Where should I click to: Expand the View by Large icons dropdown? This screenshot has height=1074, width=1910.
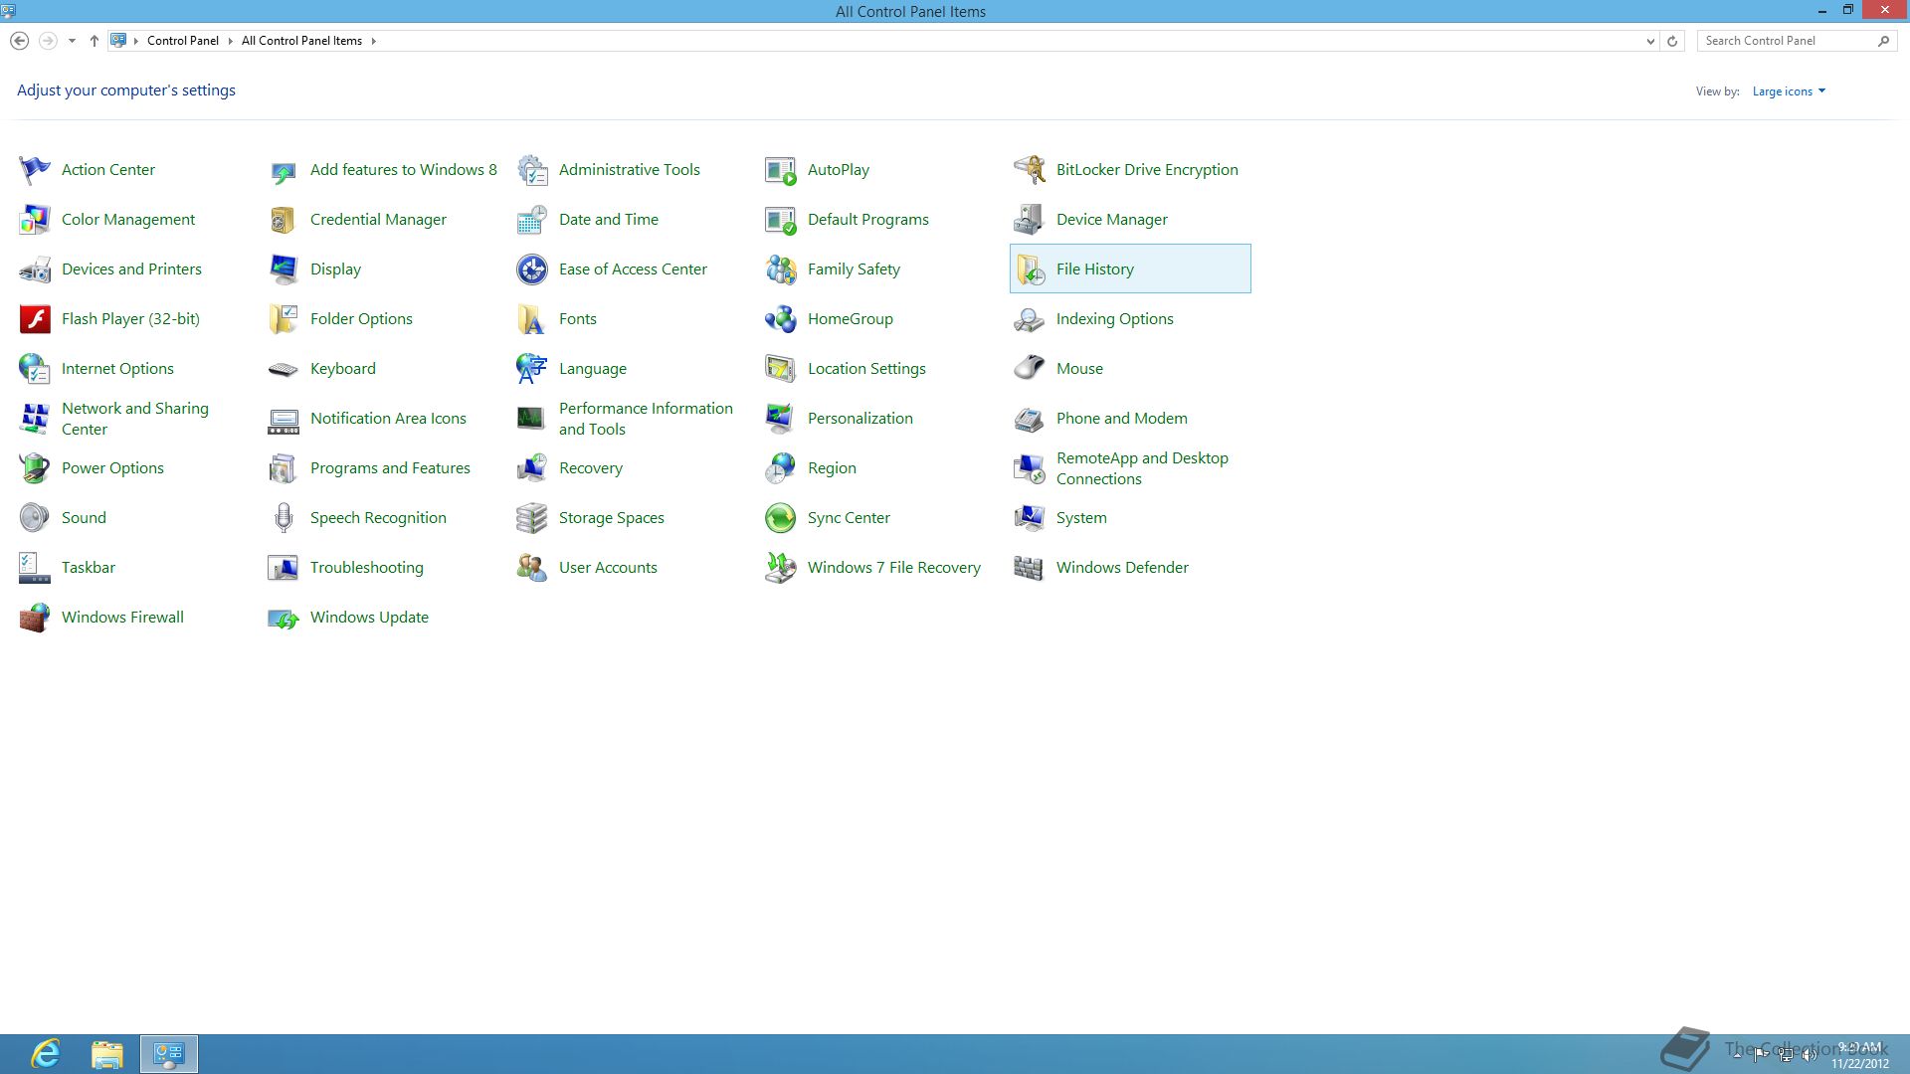coord(1789,91)
